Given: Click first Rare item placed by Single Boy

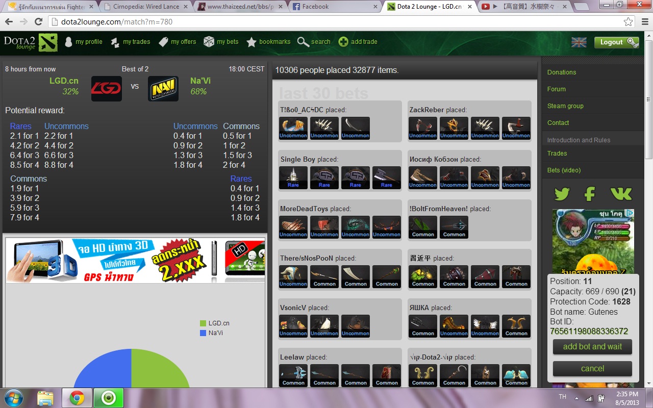Looking at the screenshot, I should pos(293,177).
